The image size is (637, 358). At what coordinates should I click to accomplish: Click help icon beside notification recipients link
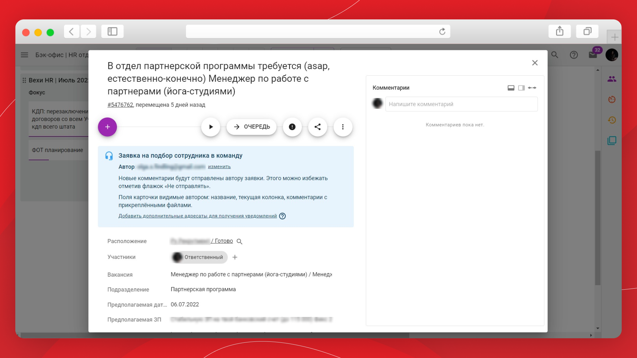point(283,216)
